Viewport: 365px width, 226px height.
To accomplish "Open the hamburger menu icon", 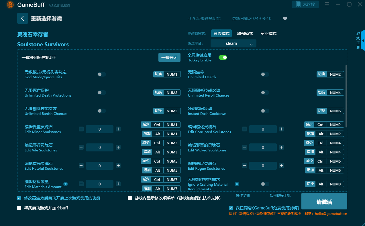I will 327,4.
